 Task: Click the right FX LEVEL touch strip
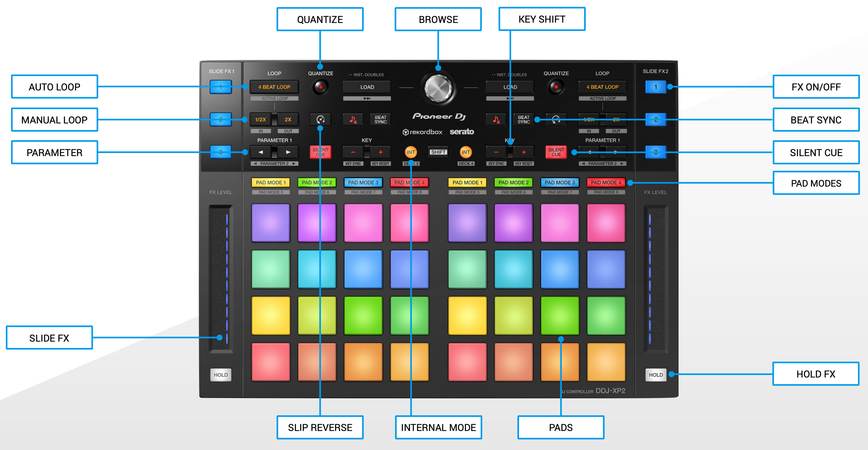tap(656, 278)
